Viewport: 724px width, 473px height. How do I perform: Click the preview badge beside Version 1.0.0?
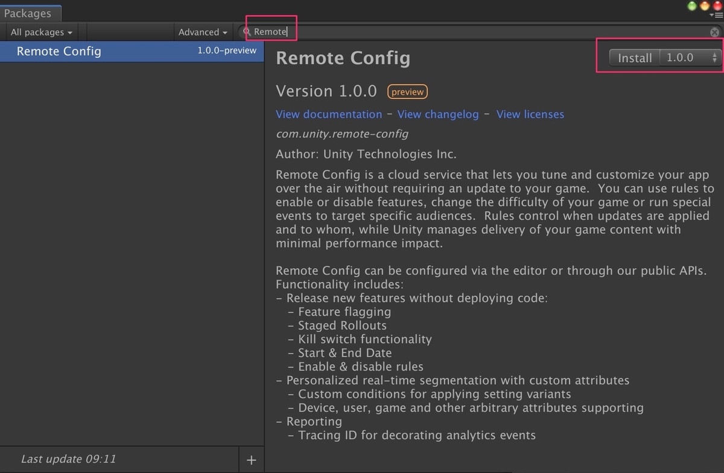pos(407,92)
